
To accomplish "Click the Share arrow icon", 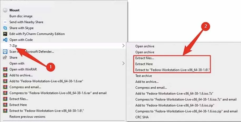I will [x=5, y=57].
